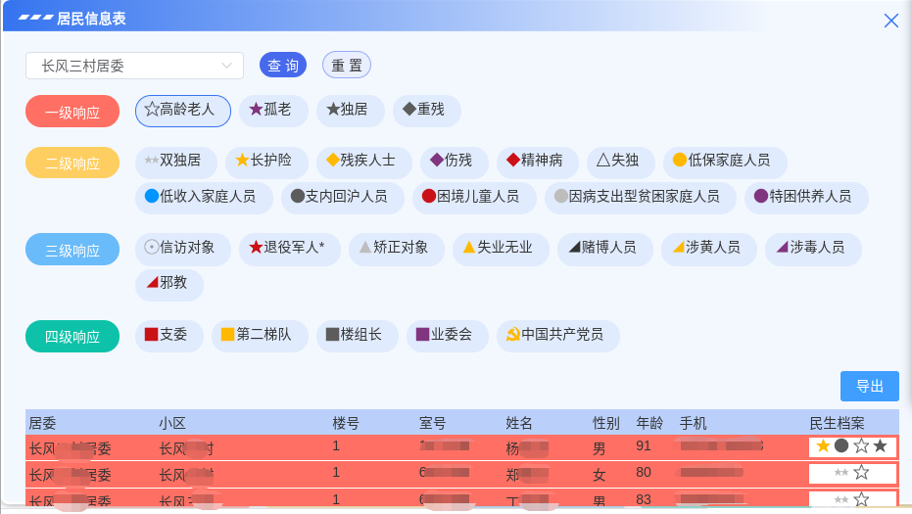Image resolution: width=912 pixels, height=514 pixels.
Task: Click the 导出 export button
Action: pos(869,386)
